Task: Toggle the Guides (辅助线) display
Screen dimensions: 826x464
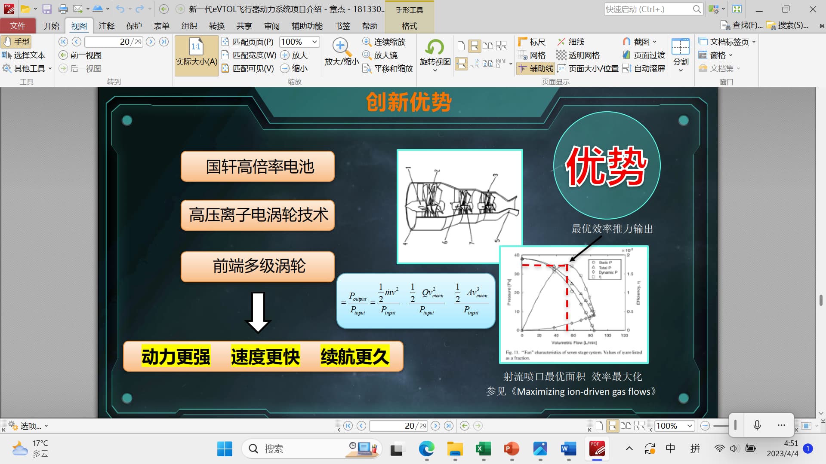Action: tap(536, 68)
